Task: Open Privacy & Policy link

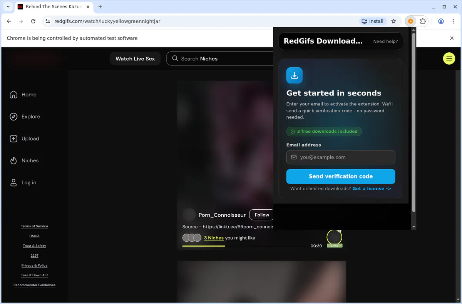Action: pyautogui.click(x=34, y=266)
